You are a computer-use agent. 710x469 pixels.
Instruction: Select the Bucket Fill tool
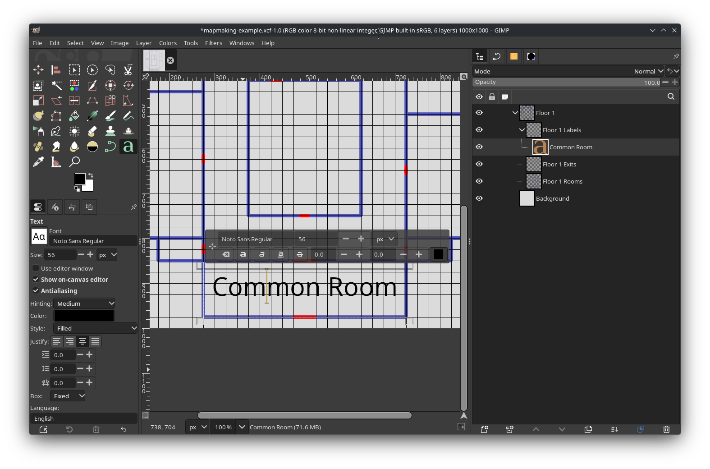(74, 116)
